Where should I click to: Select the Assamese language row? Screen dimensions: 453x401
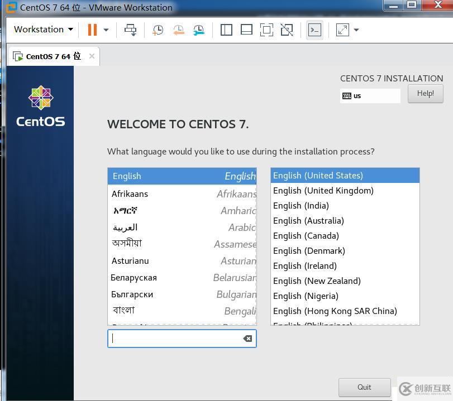point(182,244)
